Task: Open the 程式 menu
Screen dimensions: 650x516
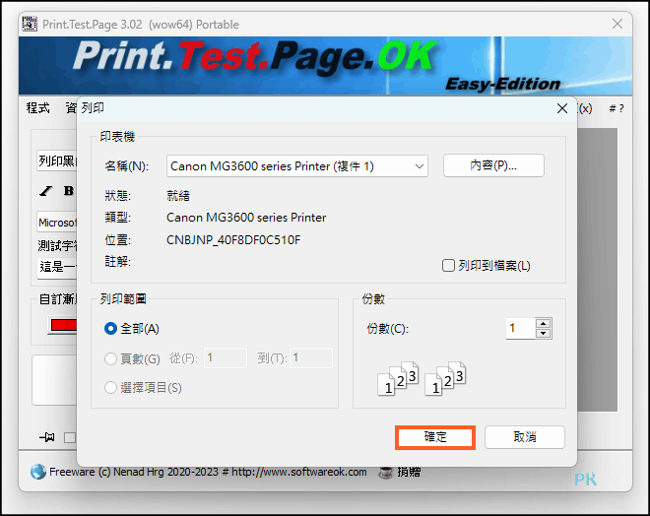Action: tap(37, 108)
